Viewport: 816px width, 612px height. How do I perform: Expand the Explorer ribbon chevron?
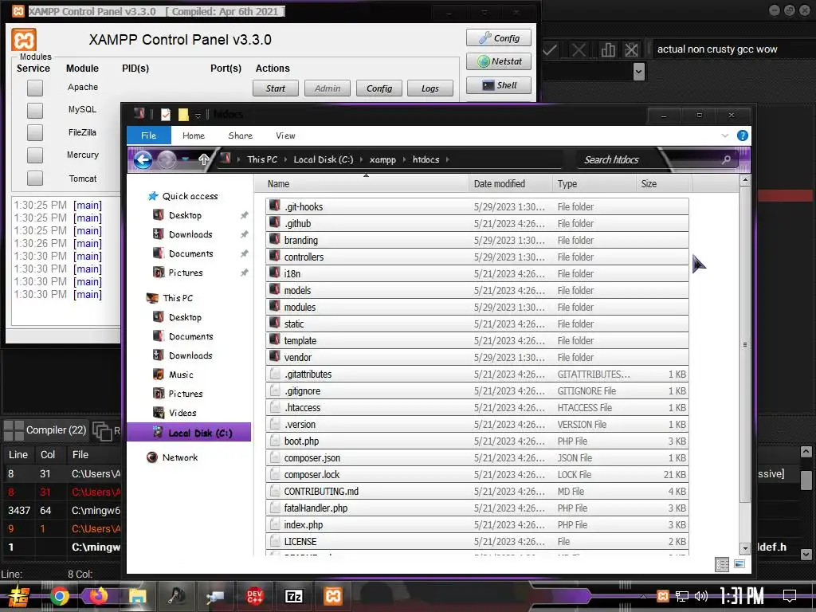pyautogui.click(x=724, y=135)
